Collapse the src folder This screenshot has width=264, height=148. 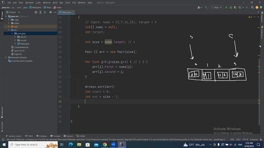9,30
